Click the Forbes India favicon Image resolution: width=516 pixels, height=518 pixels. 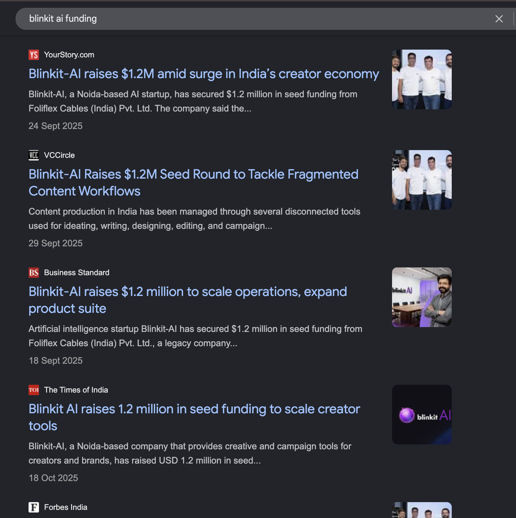tap(34, 507)
